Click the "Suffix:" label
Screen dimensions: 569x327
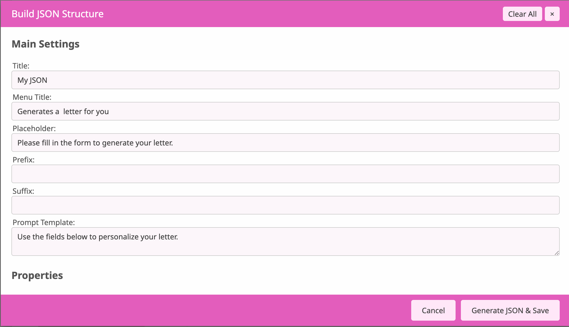tap(23, 191)
